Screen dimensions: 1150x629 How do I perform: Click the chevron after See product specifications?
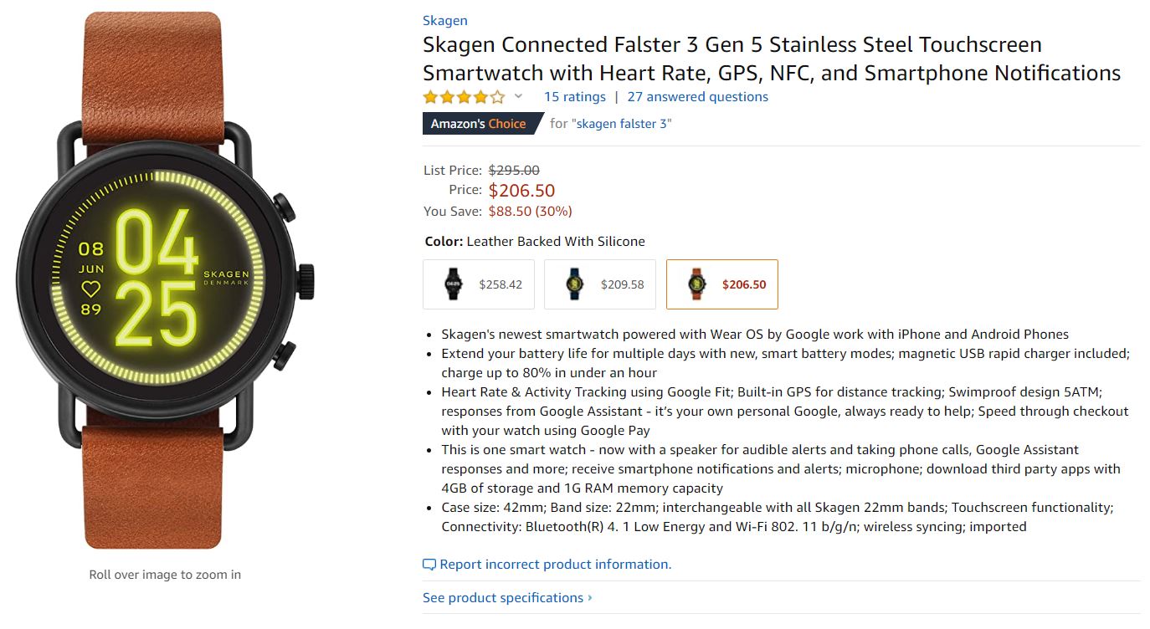pos(590,598)
